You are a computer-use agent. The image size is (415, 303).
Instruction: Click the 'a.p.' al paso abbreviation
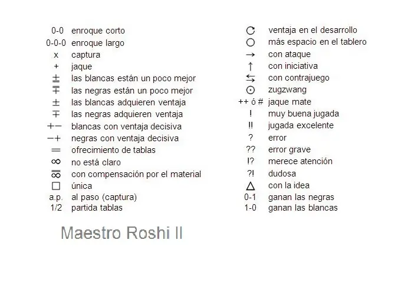[x=56, y=197]
